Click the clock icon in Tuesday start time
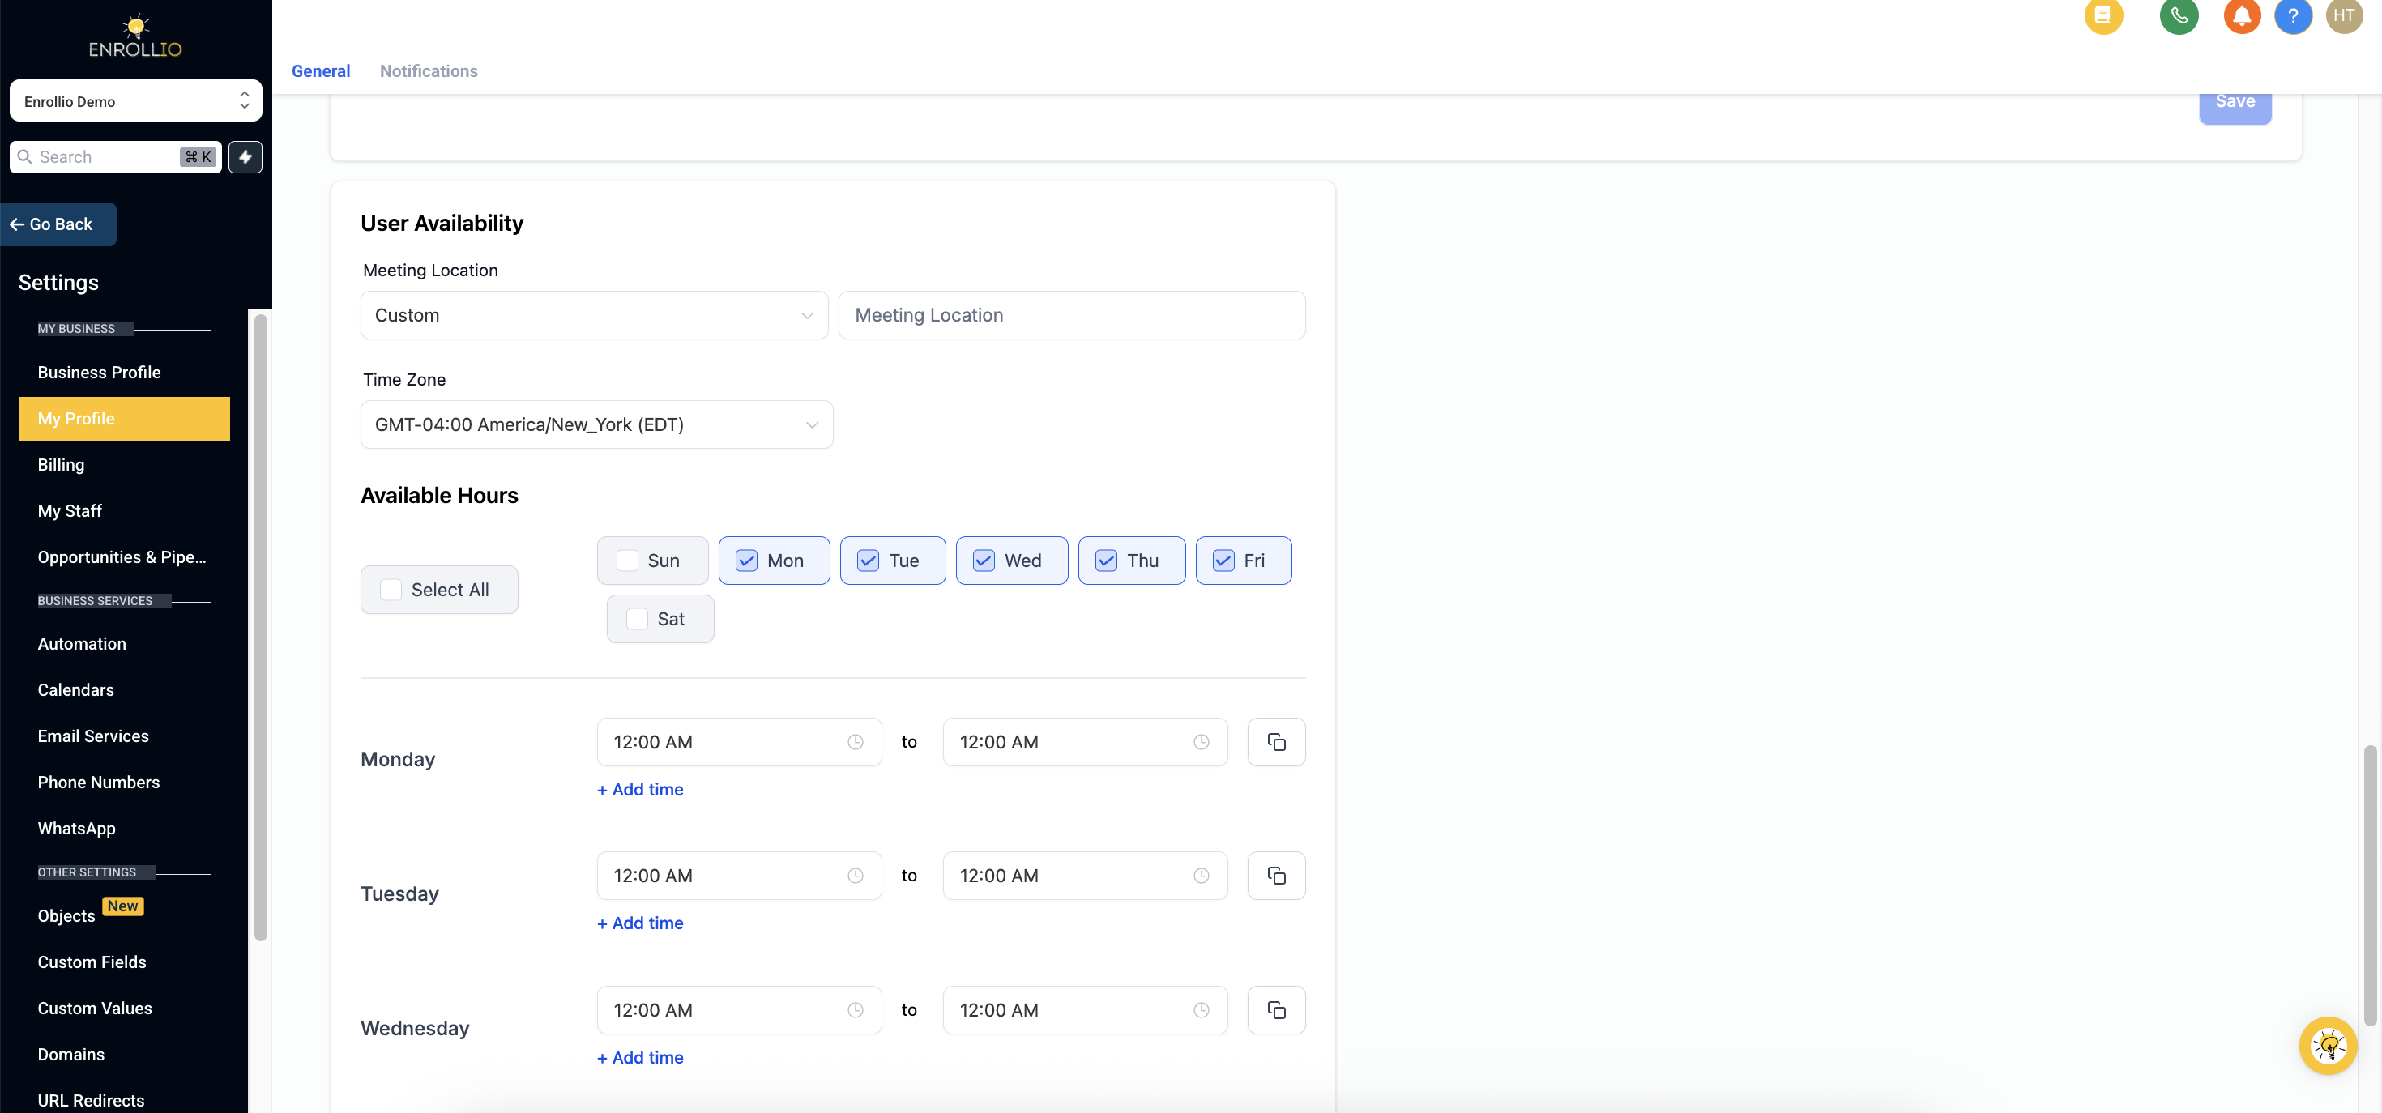2382x1113 pixels. [x=856, y=876]
